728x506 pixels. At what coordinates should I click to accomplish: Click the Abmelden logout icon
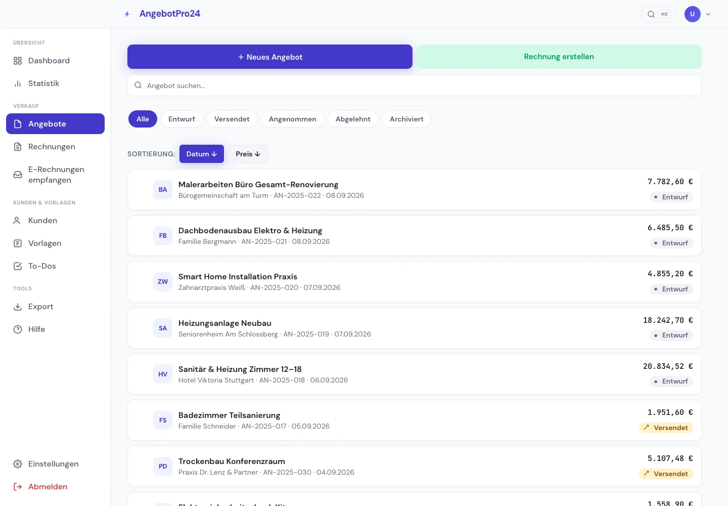[x=18, y=487]
